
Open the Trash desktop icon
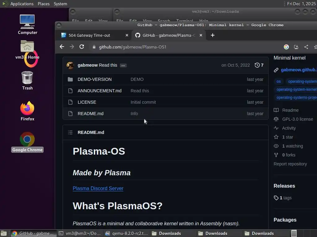[x=27, y=81]
